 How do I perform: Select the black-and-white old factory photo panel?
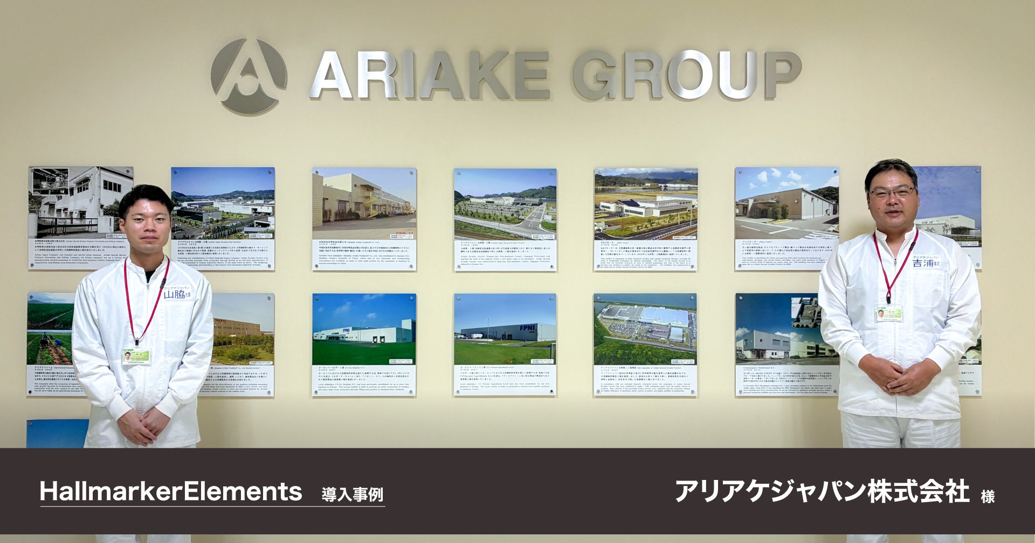[80, 218]
